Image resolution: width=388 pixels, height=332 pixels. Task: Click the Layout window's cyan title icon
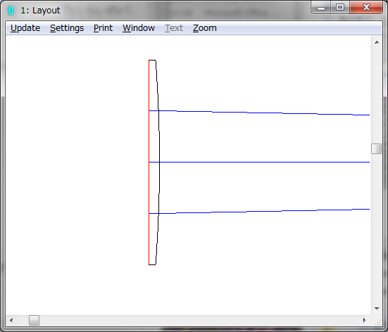[x=11, y=11]
